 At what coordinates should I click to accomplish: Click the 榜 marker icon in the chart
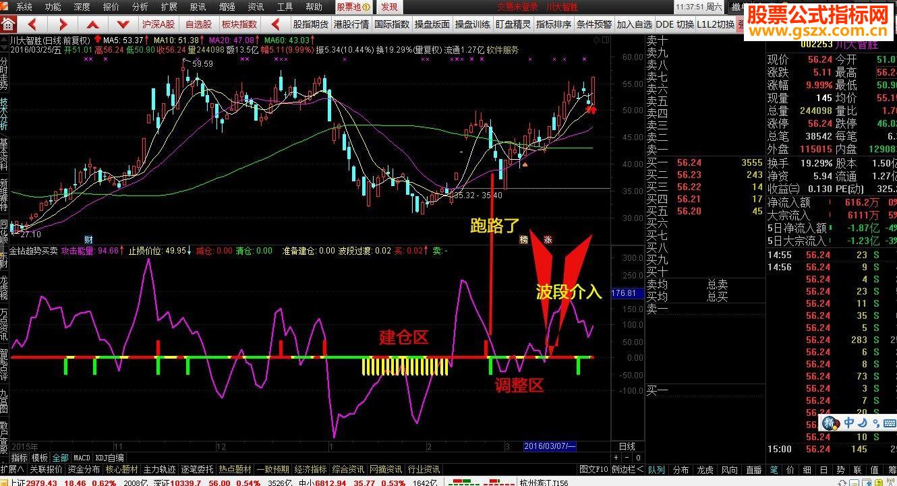point(524,239)
